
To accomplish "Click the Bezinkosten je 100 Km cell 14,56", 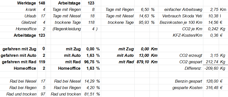I will 211,22.
